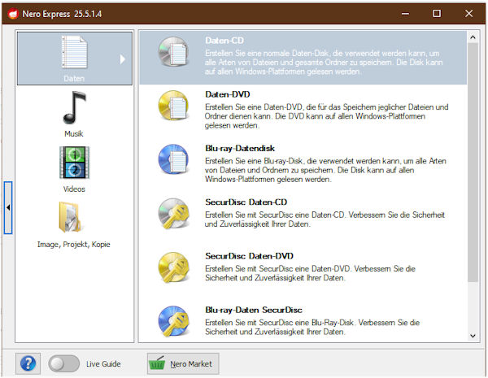Open the Musik category note icon
The width and height of the screenshot is (488, 378).
74,108
